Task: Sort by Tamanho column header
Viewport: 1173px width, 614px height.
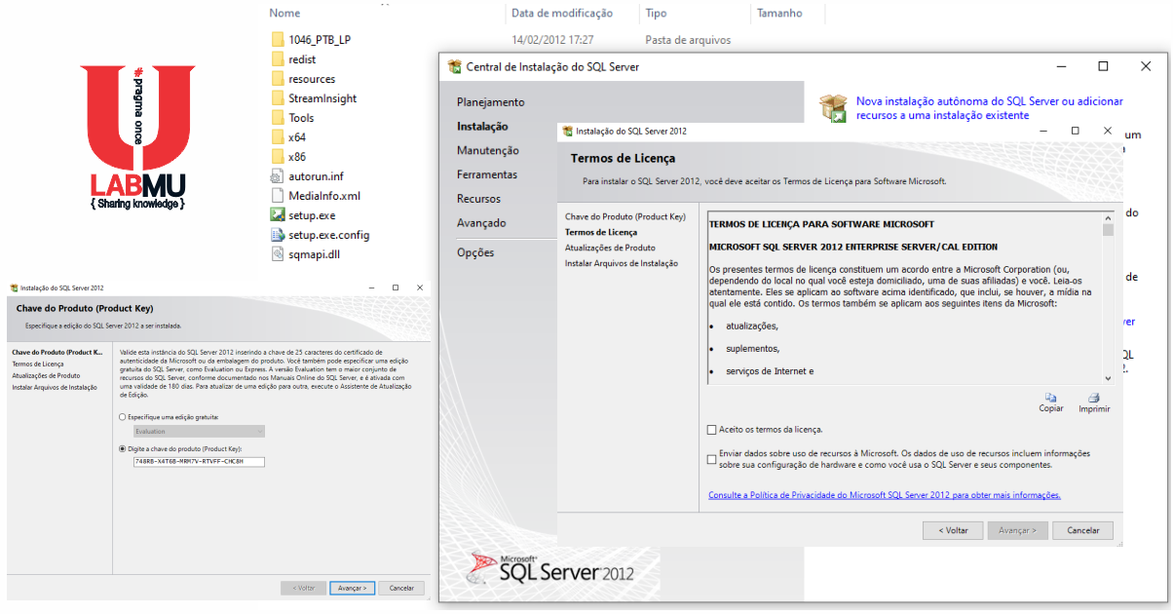Action: [779, 14]
